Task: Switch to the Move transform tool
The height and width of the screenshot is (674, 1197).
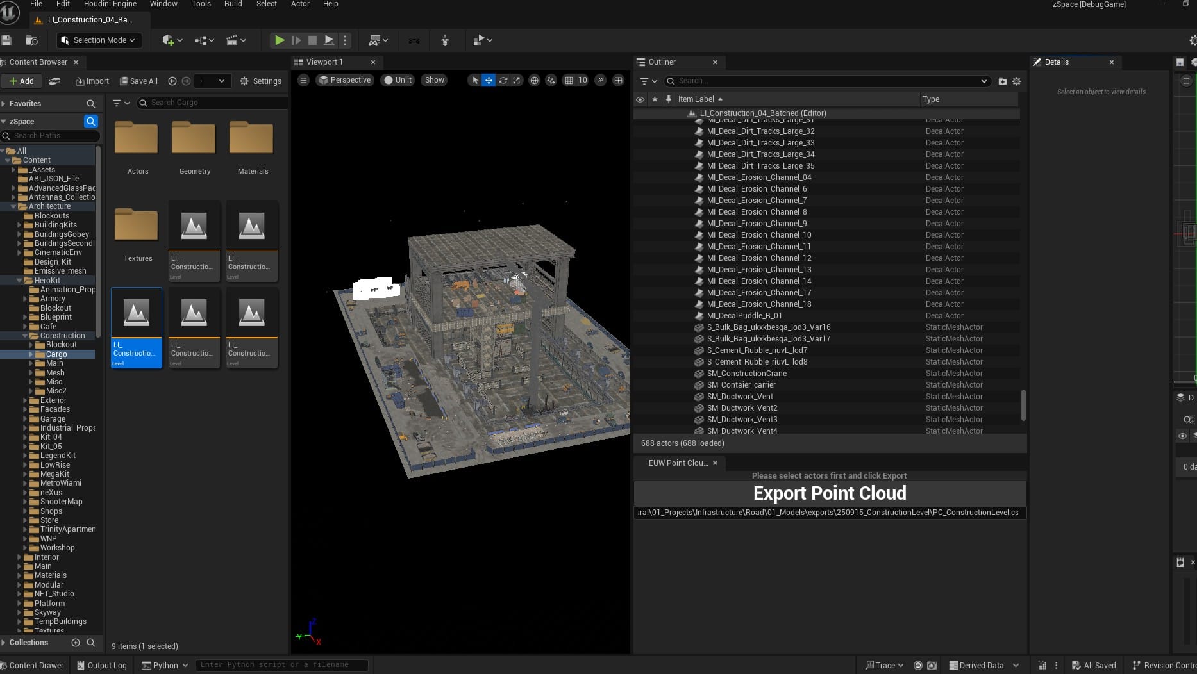Action: pos(489,80)
